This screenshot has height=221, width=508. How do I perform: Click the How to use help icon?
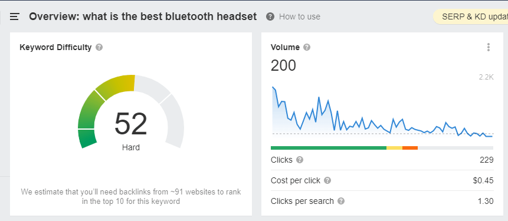point(270,17)
